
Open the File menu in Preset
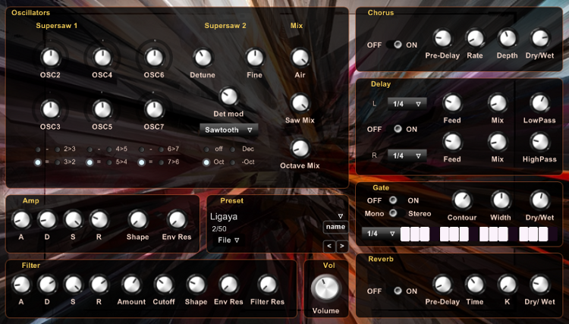click(x=228, y=241)
